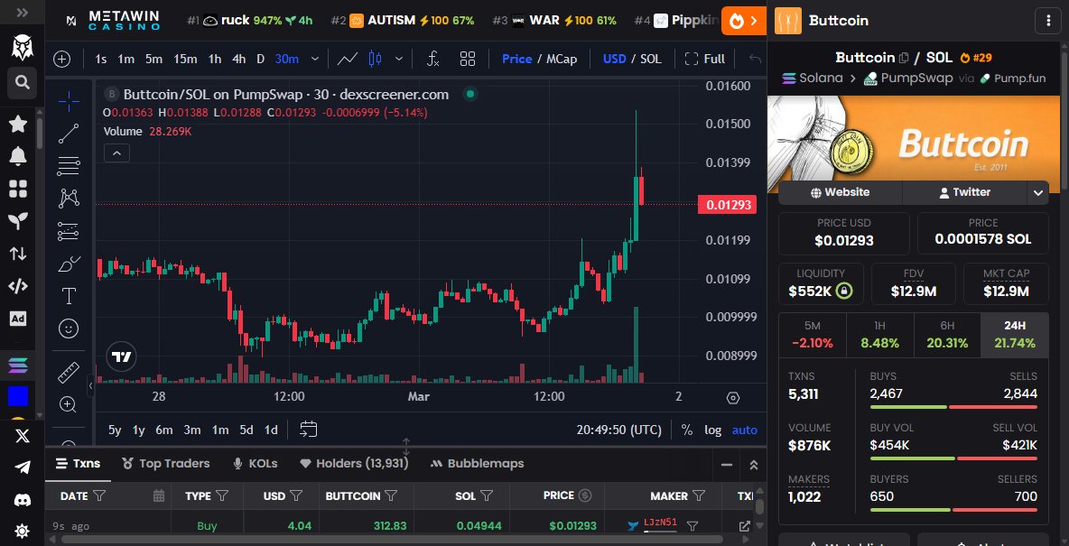Select the text annotation tool
Image resolution: width=1069 pixels, height=546 pixels.
click(68, 295)
